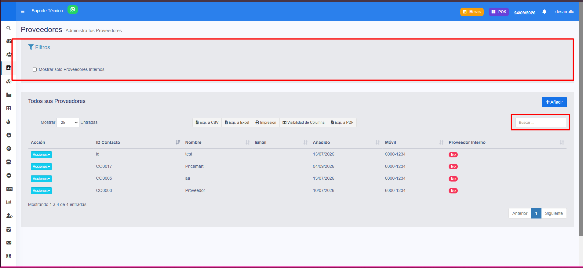Open the user shield sidebar icon
The height and width of the screenshot is (268, 583).
(x=9, y=216)
